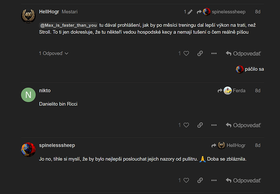Open the liker avatar beside "páčilo sa"
This screenshot has width=280, height=194.
coord(240,69)
